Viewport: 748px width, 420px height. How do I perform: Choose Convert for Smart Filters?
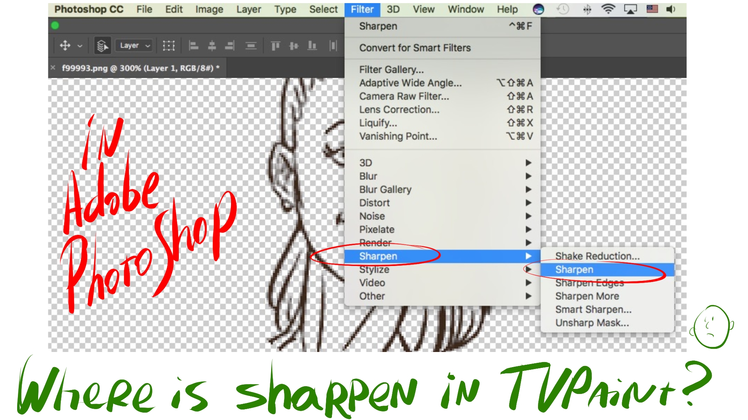[443, 48]
